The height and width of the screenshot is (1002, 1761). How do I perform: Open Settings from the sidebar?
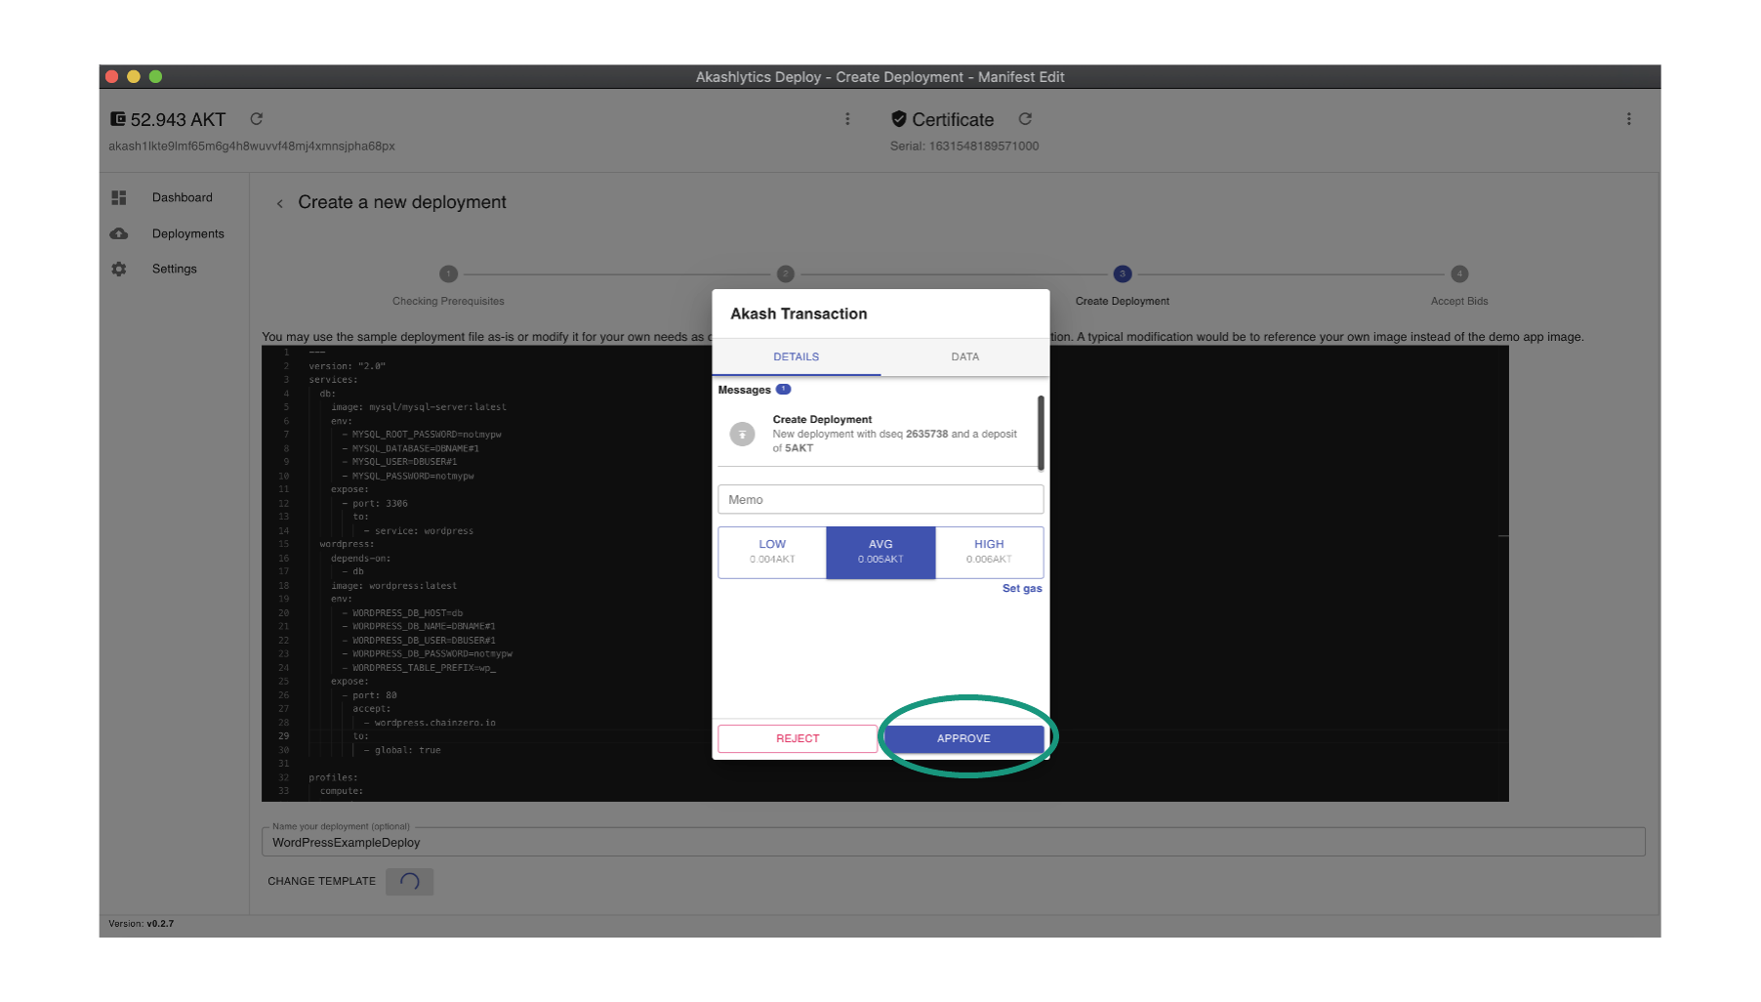(175, 269)
